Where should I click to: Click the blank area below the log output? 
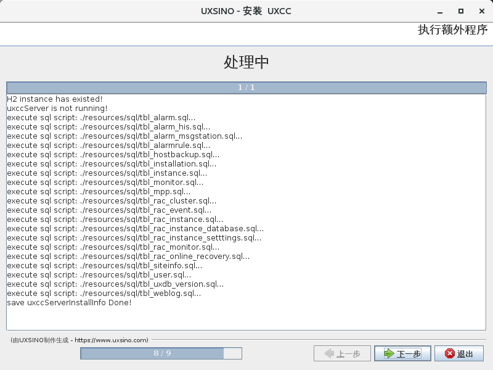click(x=246, y=318)
